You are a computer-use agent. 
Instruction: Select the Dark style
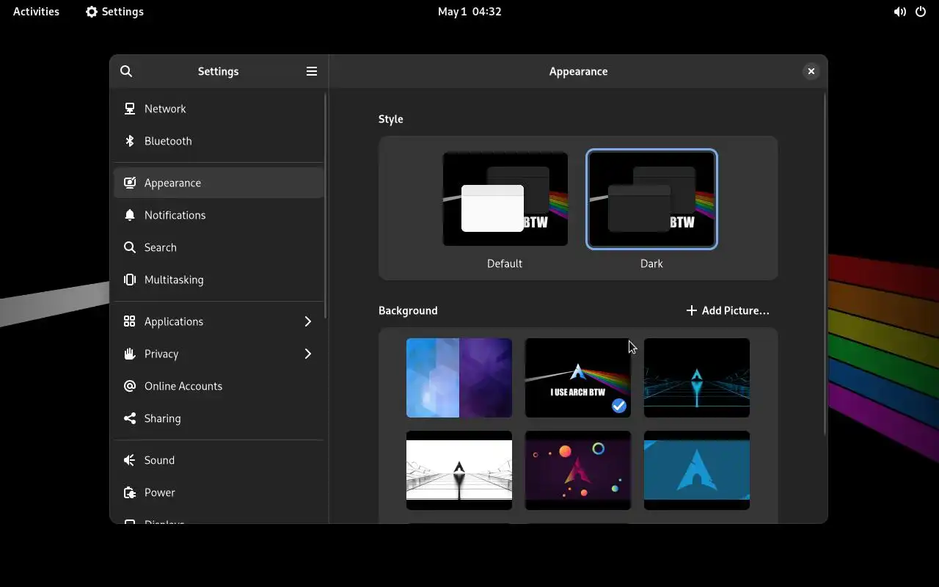[x=651, y=199]
